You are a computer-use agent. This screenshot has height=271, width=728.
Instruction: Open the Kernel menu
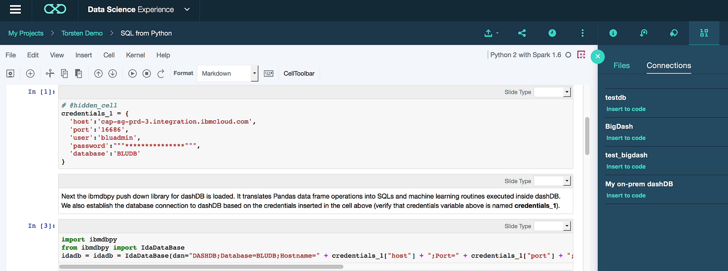pyautogui.click(x=135, y=55)
